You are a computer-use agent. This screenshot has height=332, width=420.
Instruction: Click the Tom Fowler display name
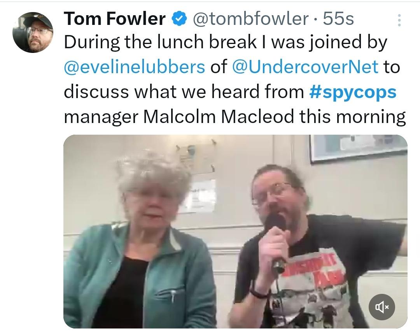(115, 19)
